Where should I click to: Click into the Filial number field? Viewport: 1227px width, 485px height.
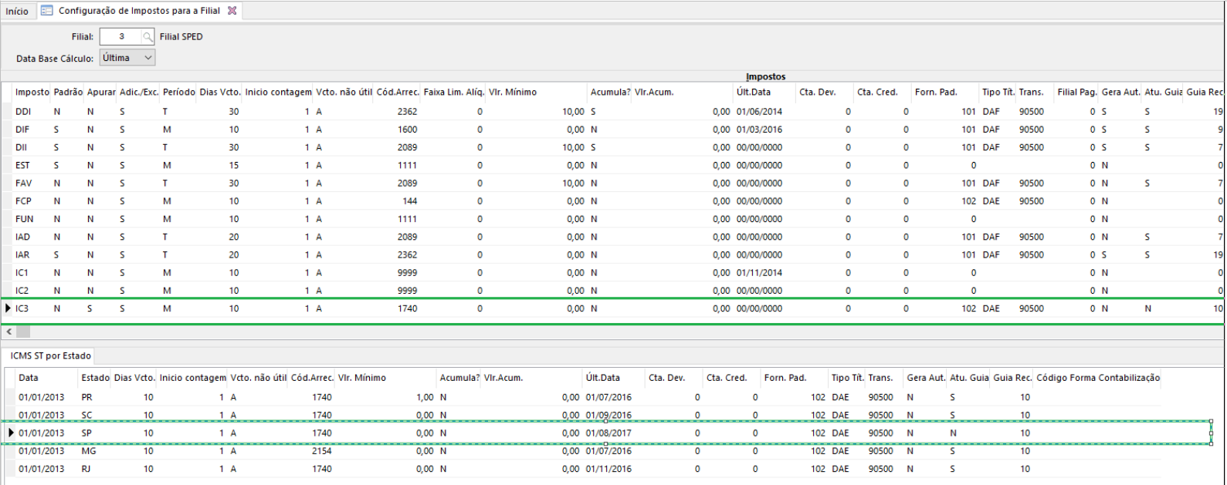120,37
